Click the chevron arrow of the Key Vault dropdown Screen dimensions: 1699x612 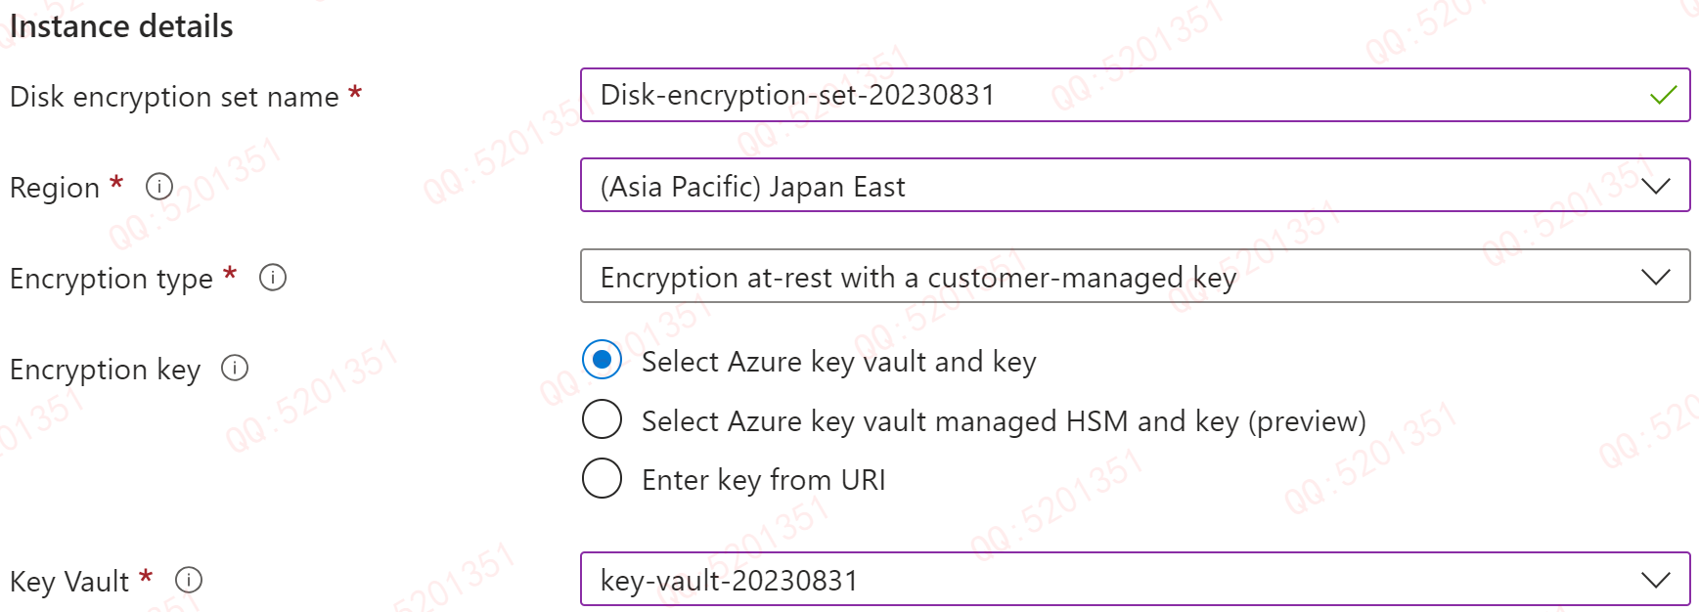pos(1655,580)
